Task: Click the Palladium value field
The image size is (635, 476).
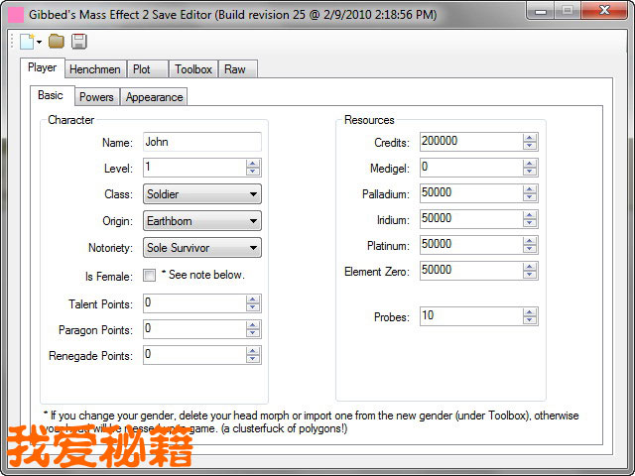Action: [x=468, y=192]
